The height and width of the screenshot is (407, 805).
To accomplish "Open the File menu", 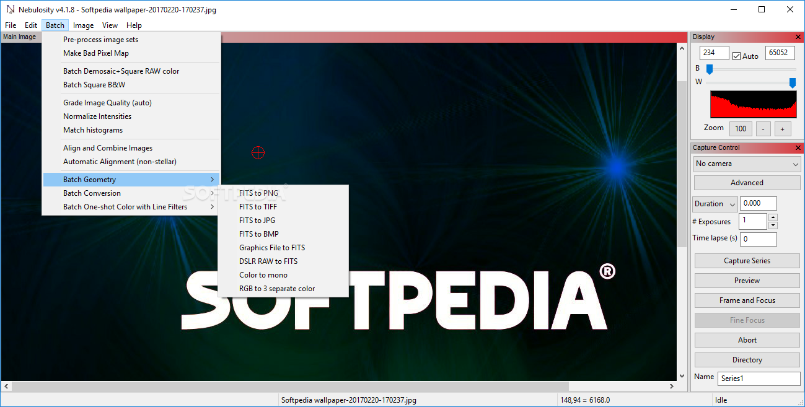I will tap(11, 25).
